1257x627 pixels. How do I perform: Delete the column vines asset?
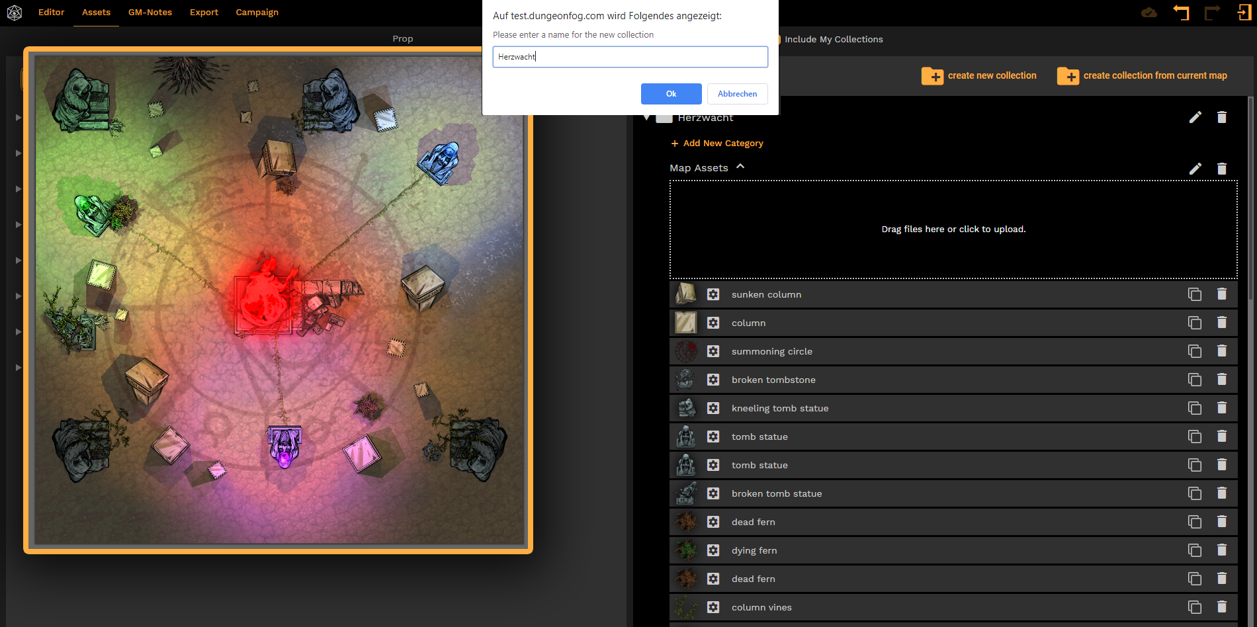[x=1222, y=607]
